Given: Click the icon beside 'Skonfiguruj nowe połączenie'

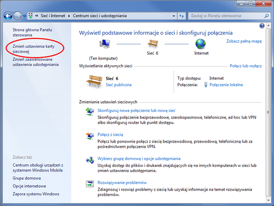Looking at the screenshot, I should [x=90, y=112].
